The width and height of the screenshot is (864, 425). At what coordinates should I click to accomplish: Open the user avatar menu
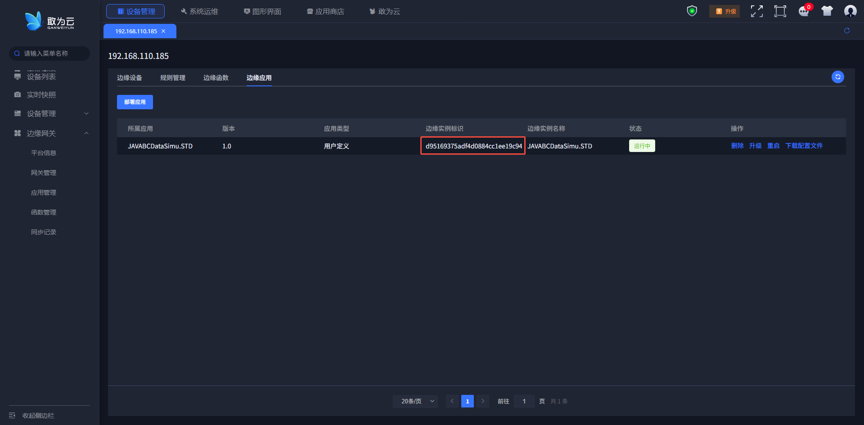850,11
